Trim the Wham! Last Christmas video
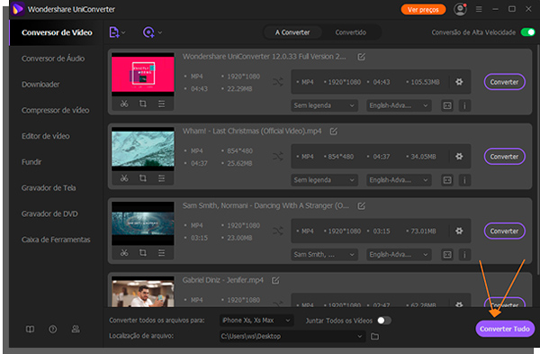 pos(124,178)
